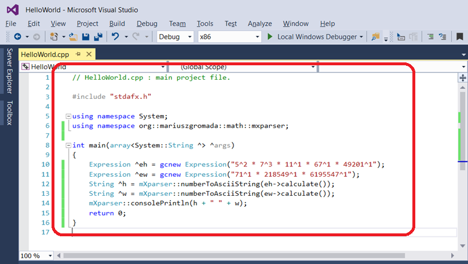Click the split editor handle above scrollbar
Screen dimensions: 468x264
pyautogui.click(x=463, y=78)
